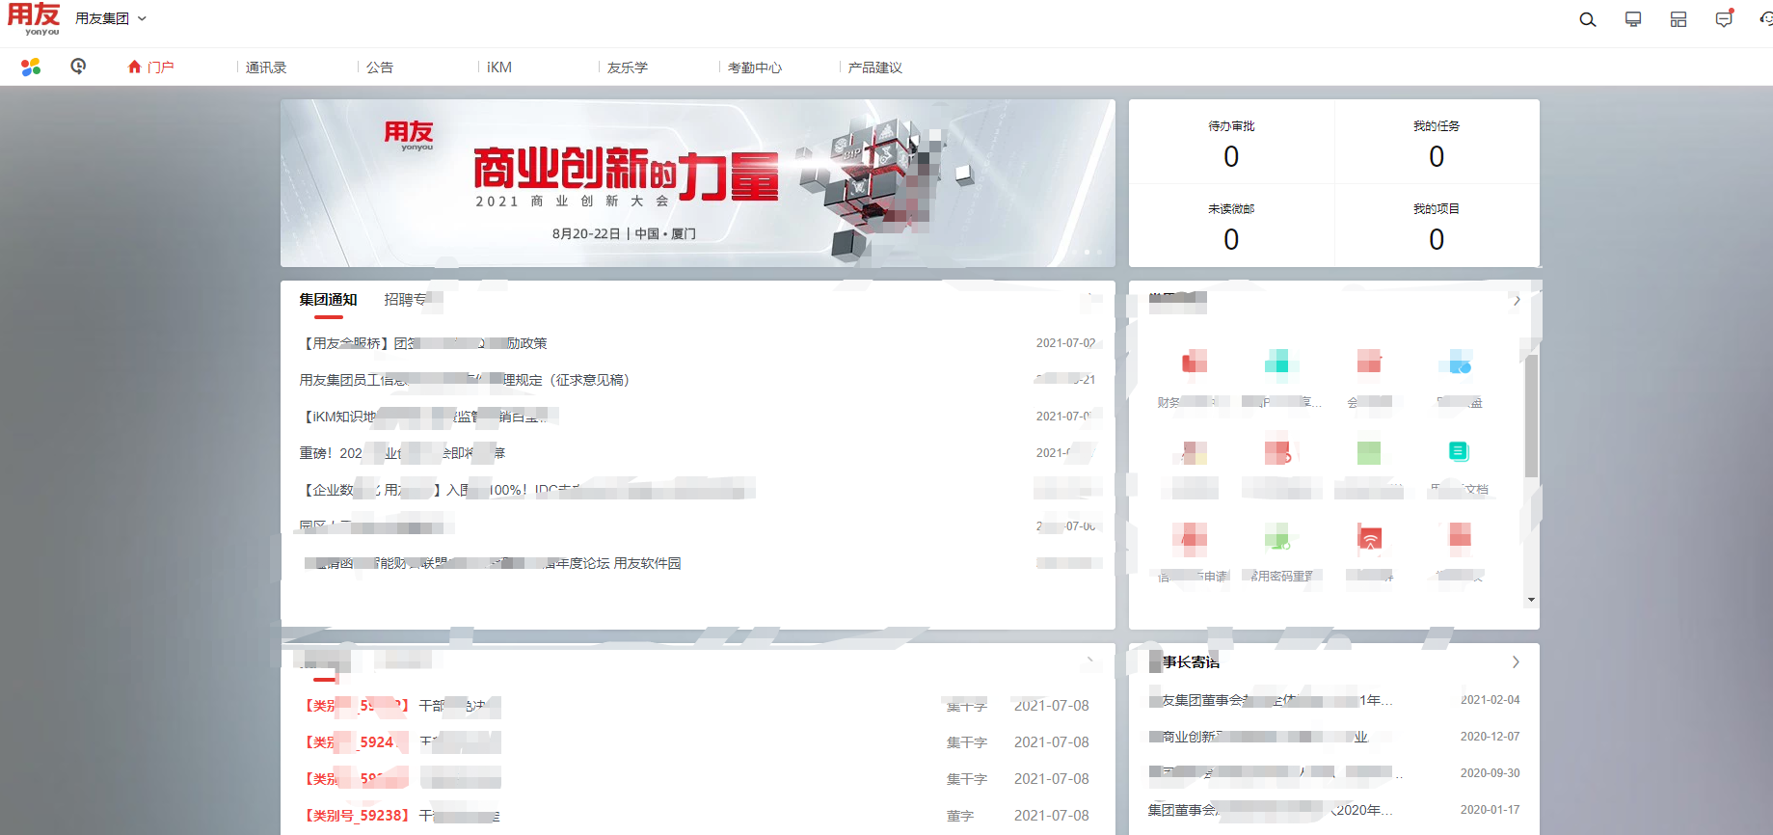
Task: Go to the iKM tab
Action: 499,67
